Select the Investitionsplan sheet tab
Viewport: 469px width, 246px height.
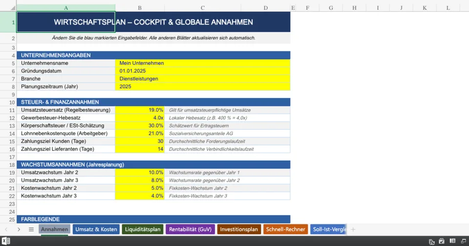point(238,229)
